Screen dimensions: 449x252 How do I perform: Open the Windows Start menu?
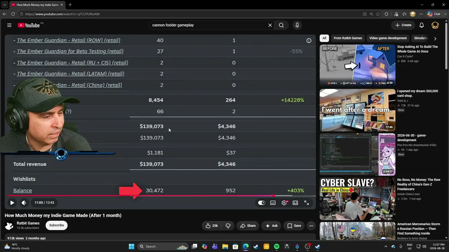coord(132,246)
